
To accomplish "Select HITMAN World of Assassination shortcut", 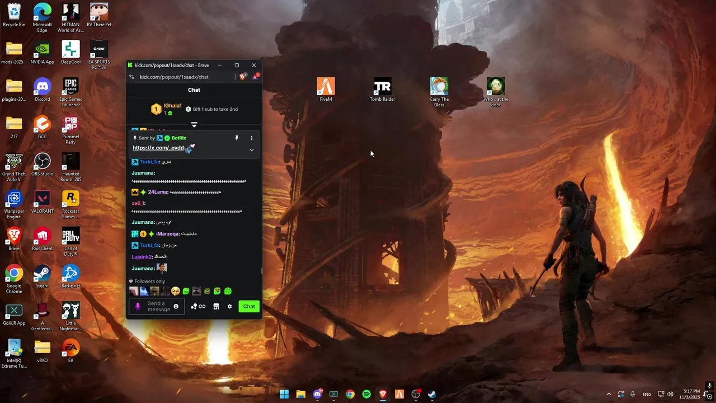I will 70,18.
